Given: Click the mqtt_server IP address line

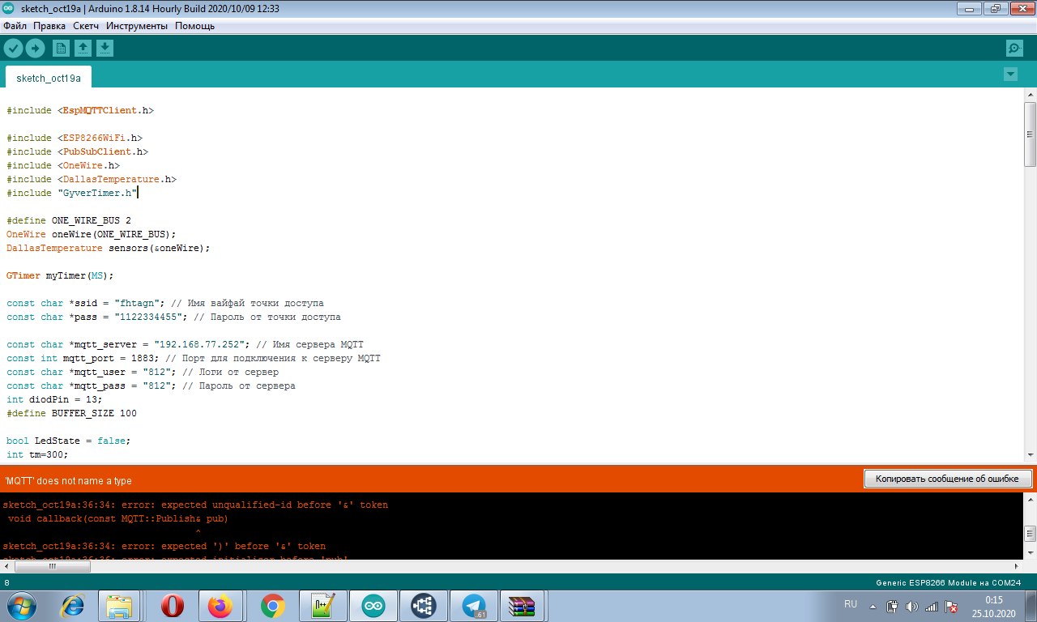Looking at the screenshot, I should [x=185, y=344].
